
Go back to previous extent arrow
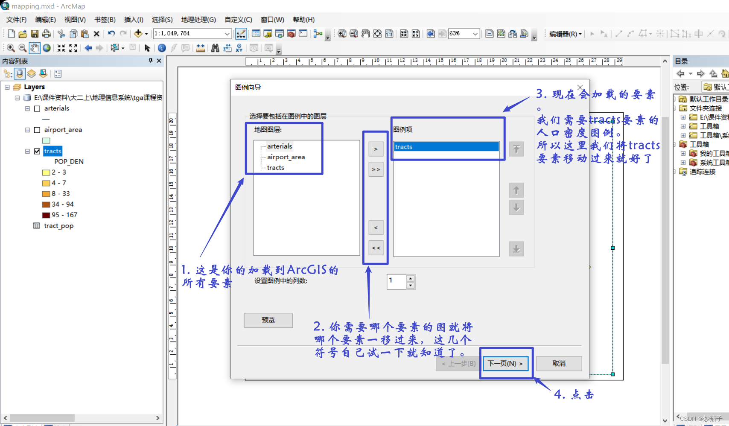[88, 48]
